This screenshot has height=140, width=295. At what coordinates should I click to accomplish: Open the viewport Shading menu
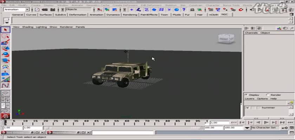click(x=28, y=27)
